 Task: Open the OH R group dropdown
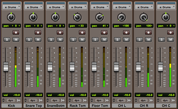[144, 7]
